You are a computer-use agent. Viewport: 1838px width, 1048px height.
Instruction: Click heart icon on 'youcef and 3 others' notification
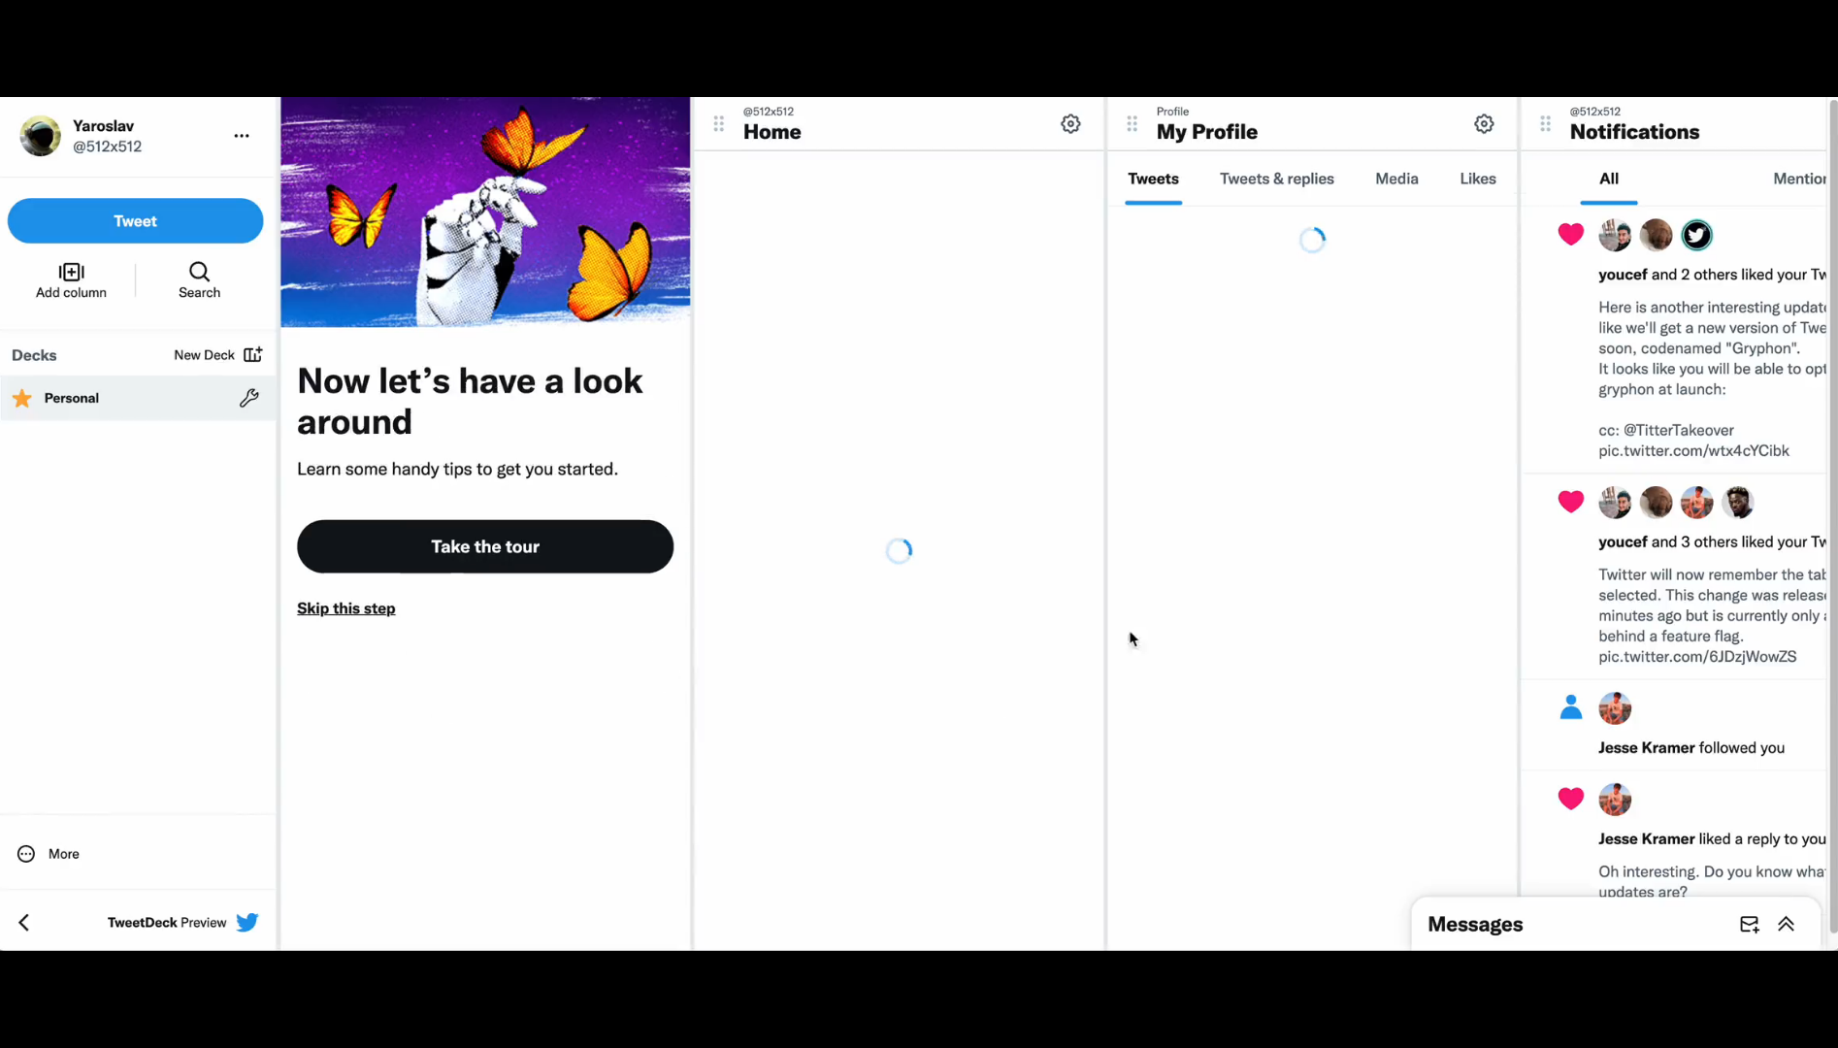pyautogui.click(x=1571, y=502)
